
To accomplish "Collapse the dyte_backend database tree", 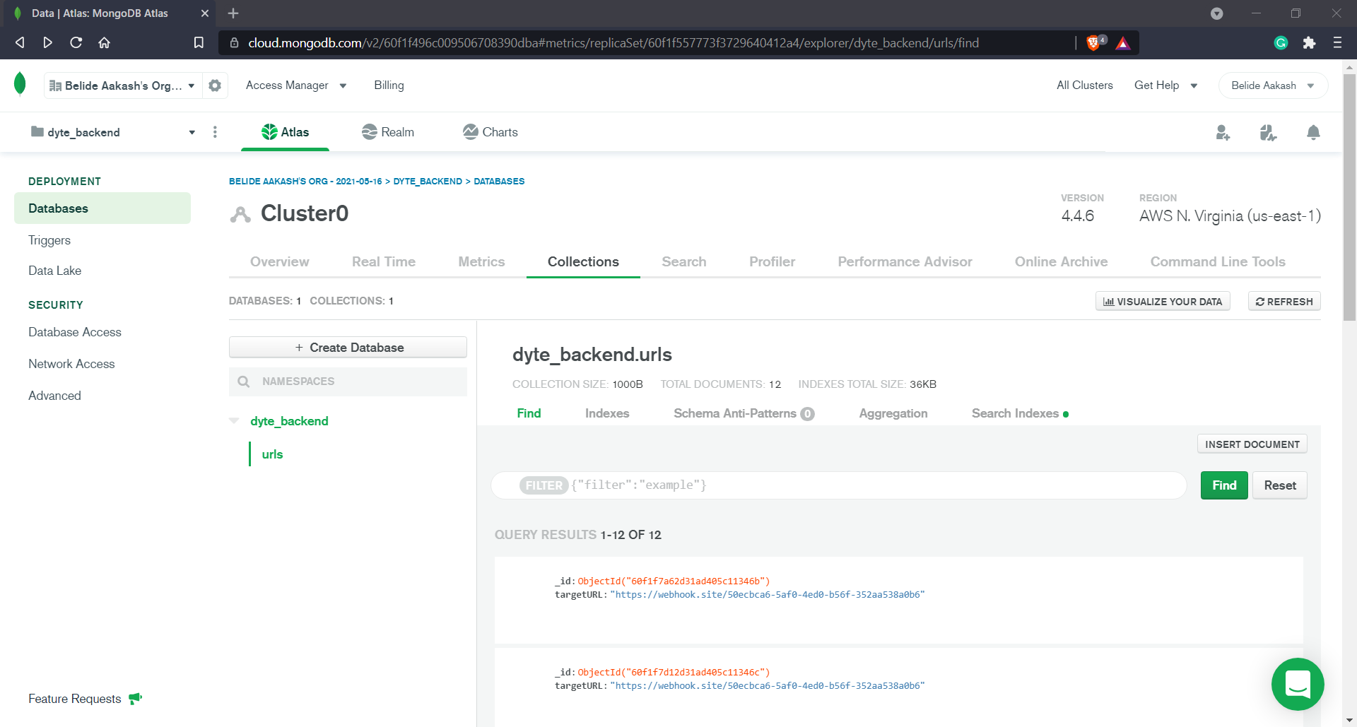I will tap(234, 421).
